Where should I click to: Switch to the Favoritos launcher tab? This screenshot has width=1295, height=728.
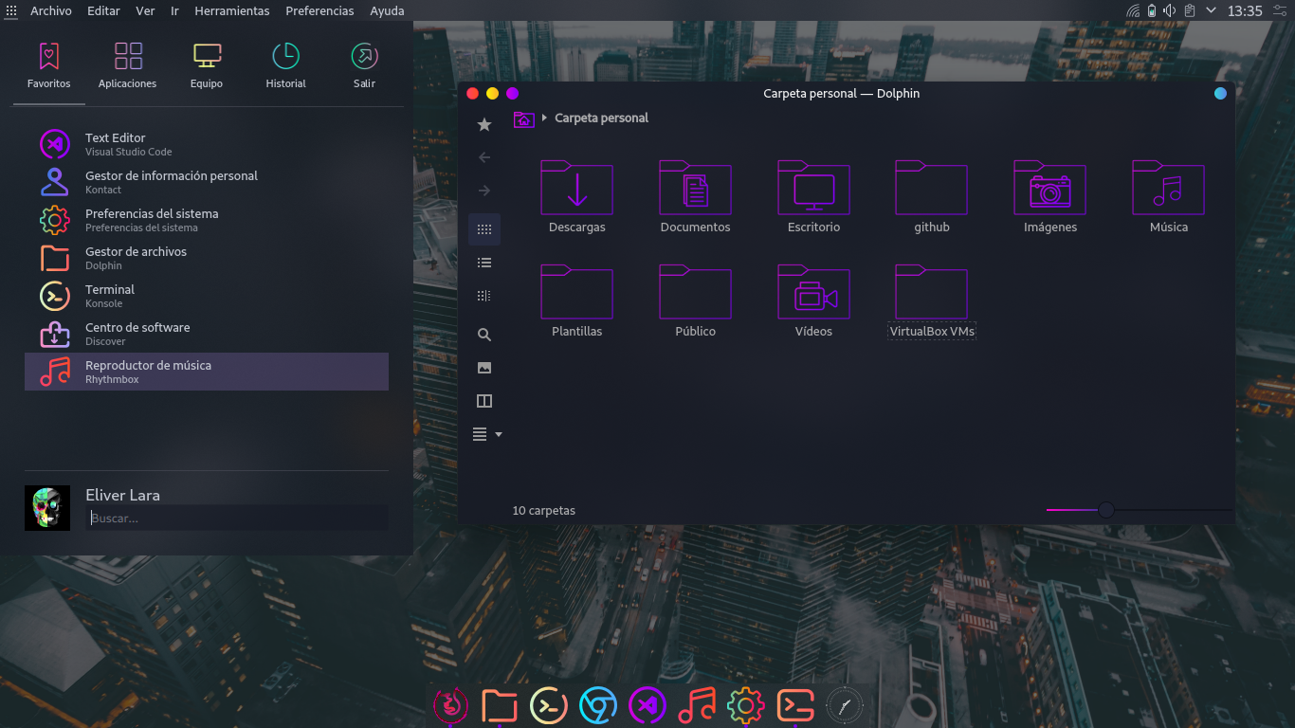tap(49, 65)
